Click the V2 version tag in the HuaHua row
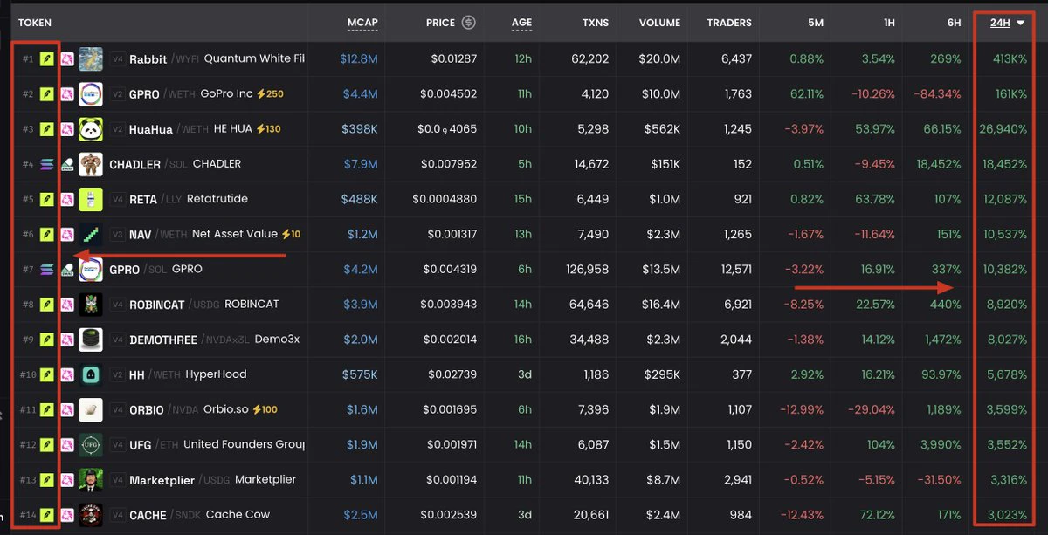The height and width of the screenshot is (535, 1048). (118, 129)
